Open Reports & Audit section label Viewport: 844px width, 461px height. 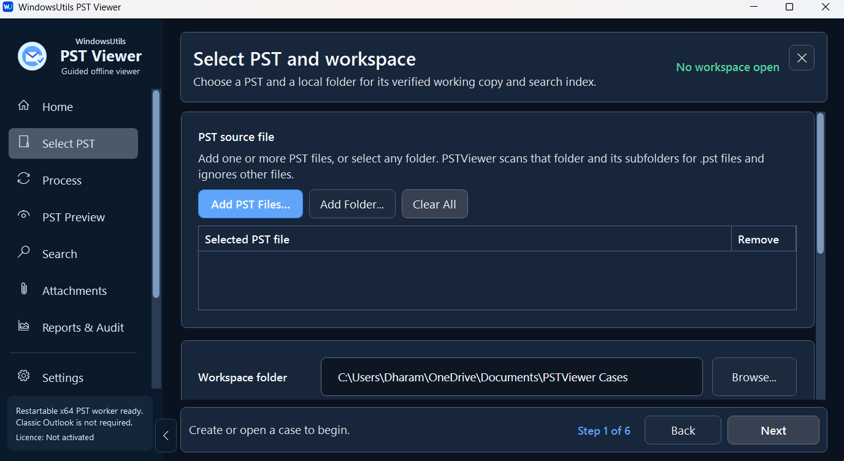(83, 327)
